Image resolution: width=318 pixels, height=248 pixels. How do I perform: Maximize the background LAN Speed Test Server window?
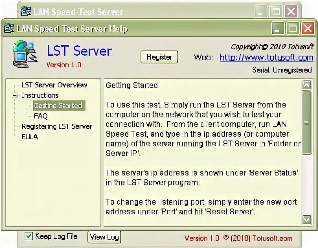[276, 11]
